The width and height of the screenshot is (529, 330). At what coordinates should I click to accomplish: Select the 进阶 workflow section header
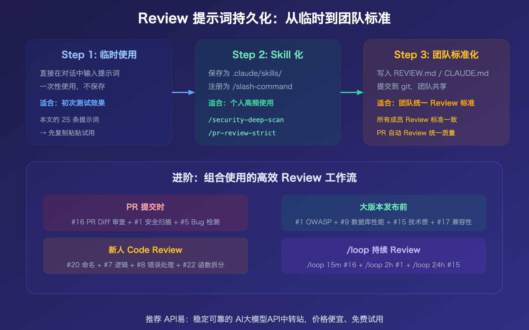(264, 178)
